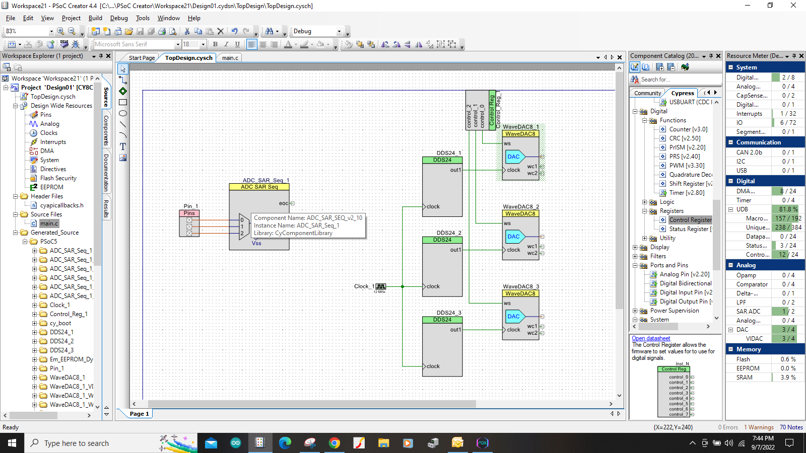Select Control Register in catalog
Image resolution: width=806 pixels, height=453 pixels.
(690, 220)
